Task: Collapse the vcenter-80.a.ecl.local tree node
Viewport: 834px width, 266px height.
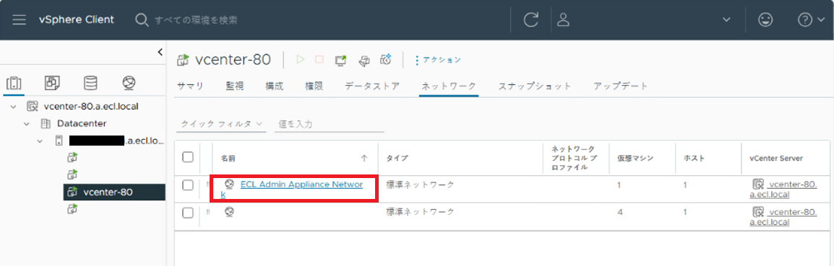Action: [x=13, y=107]
